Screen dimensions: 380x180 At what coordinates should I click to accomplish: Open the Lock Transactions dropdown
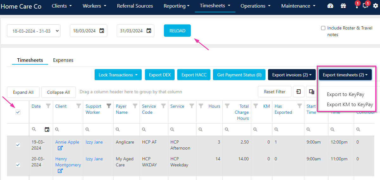118,75
